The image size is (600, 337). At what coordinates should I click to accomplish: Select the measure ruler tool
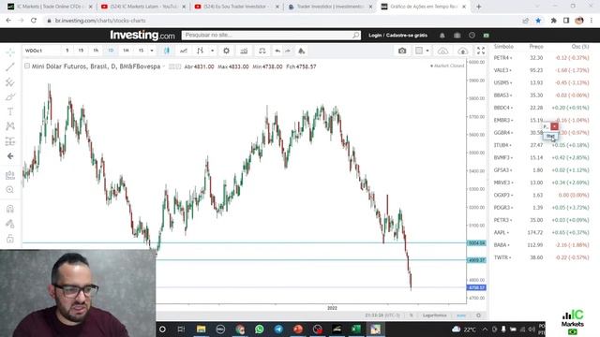[x=10, y=175]
